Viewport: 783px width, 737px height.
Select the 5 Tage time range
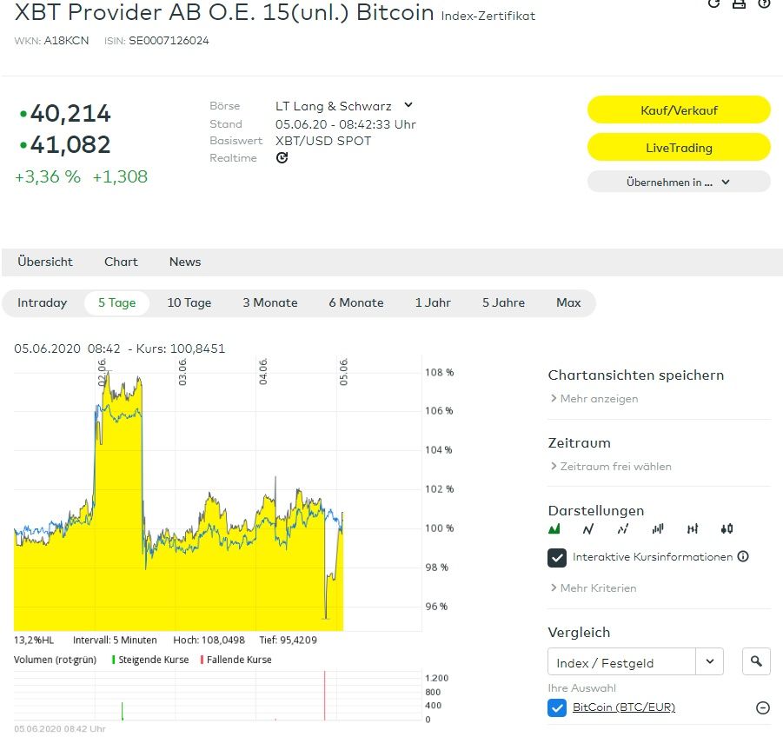click(x=116, y=303)
